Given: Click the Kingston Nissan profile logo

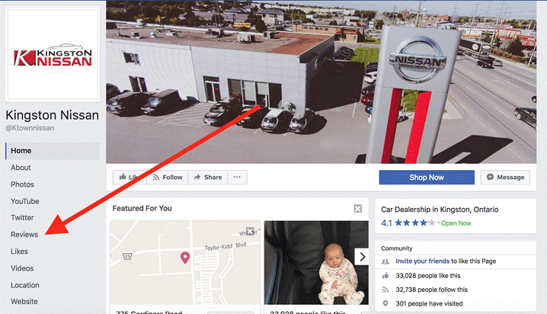Looking at the screenshot, I should (x=53, y=54).
